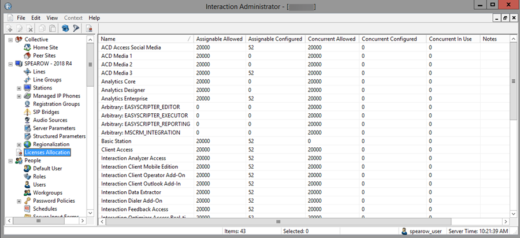Select the Regionalization tree item
This screenshot has width=520, height=238.
click(x=51, y=144)
